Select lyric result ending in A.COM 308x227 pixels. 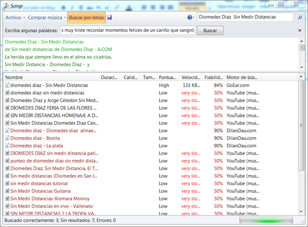[x=58, y=49]
